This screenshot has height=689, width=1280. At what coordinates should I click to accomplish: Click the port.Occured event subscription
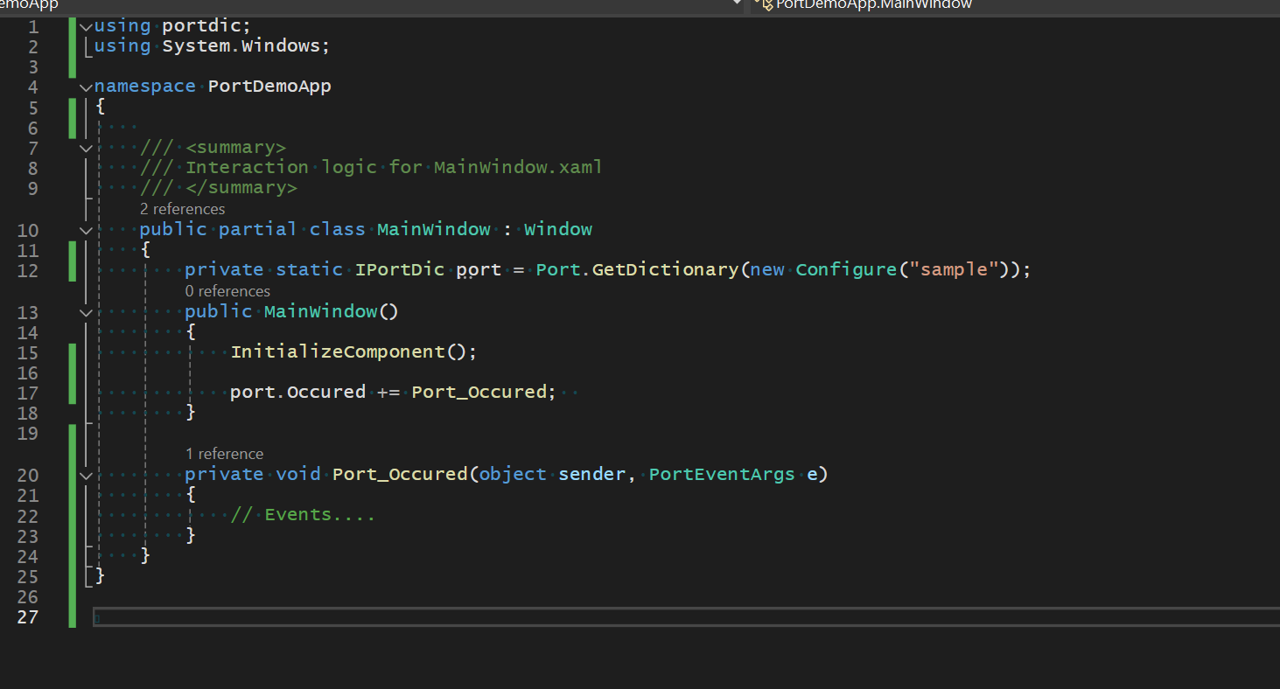[x=297, y=391]
